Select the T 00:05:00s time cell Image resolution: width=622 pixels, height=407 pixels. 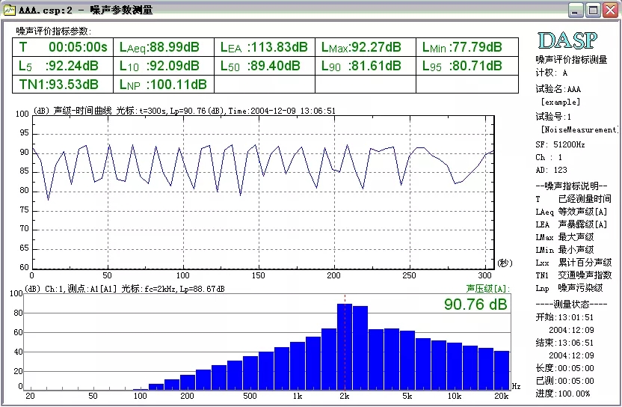(64, 47)
